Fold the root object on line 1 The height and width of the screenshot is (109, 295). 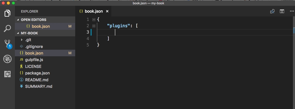click(94, 19)
